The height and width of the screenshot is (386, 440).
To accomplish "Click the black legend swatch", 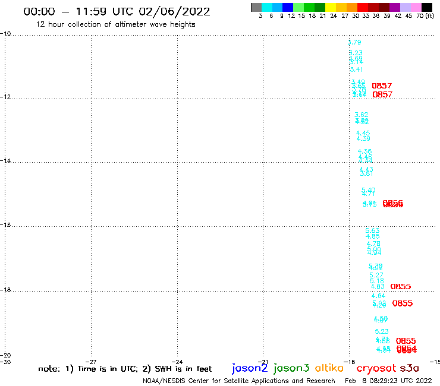I will 427,7.
